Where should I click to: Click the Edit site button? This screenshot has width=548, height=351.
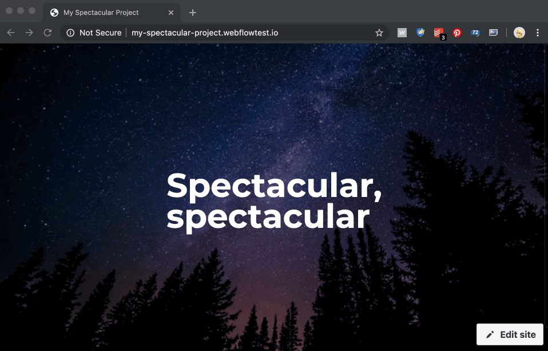(510, 334)
